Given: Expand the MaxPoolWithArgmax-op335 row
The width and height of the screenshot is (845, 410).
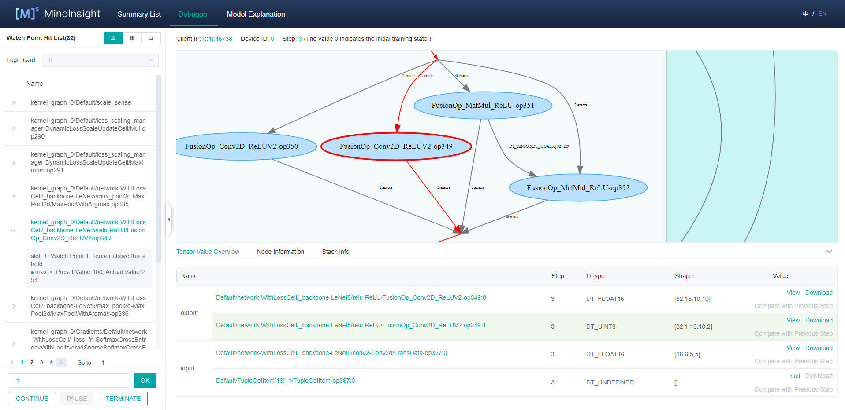Looking at the screenshot, I should (14, 196).
